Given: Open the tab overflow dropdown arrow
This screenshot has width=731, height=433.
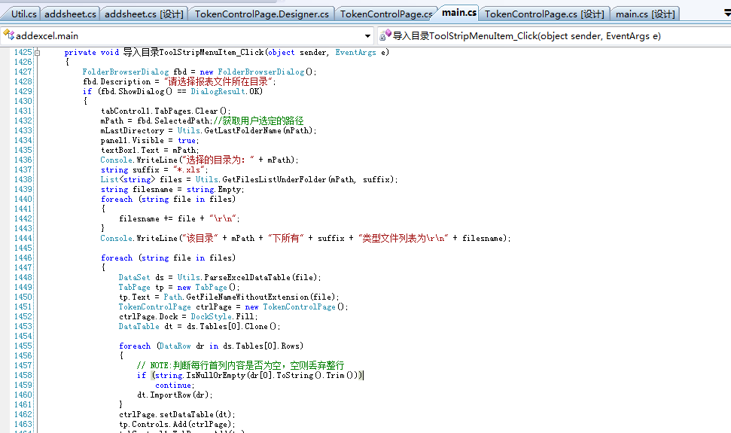Looking at the screenshot, I should pos(726,13).
